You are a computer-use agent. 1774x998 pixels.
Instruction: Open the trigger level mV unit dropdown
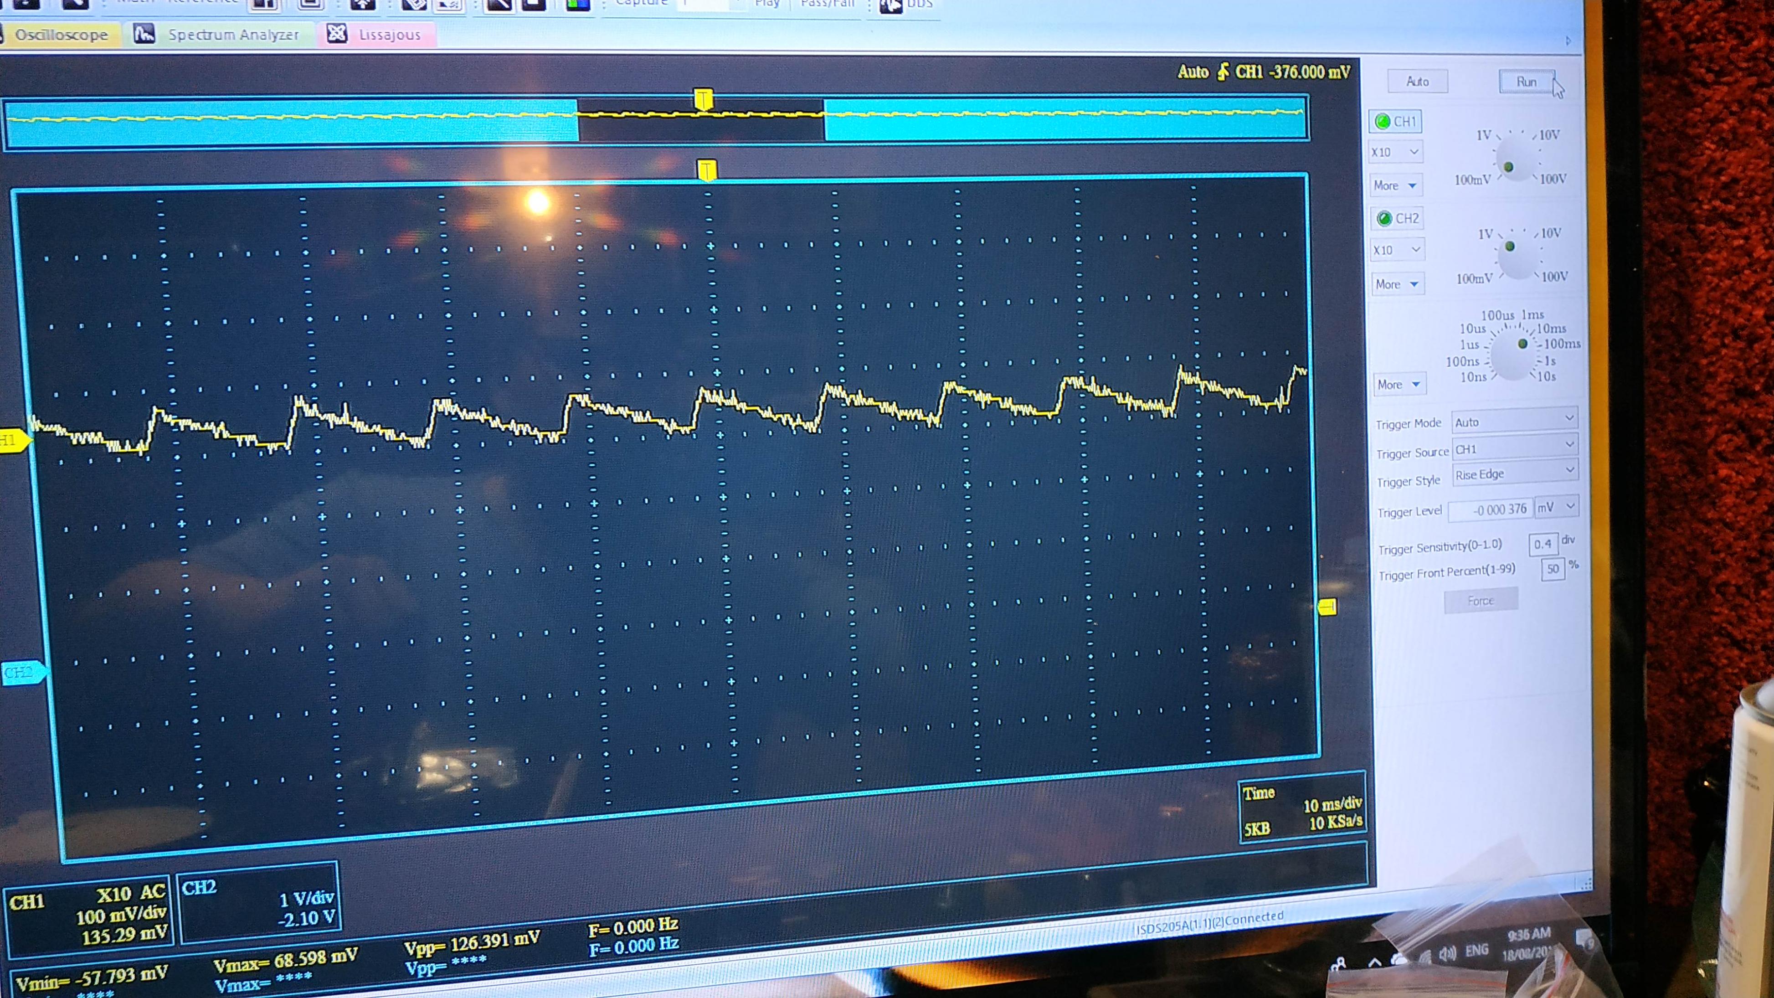tap(1556, 507)
